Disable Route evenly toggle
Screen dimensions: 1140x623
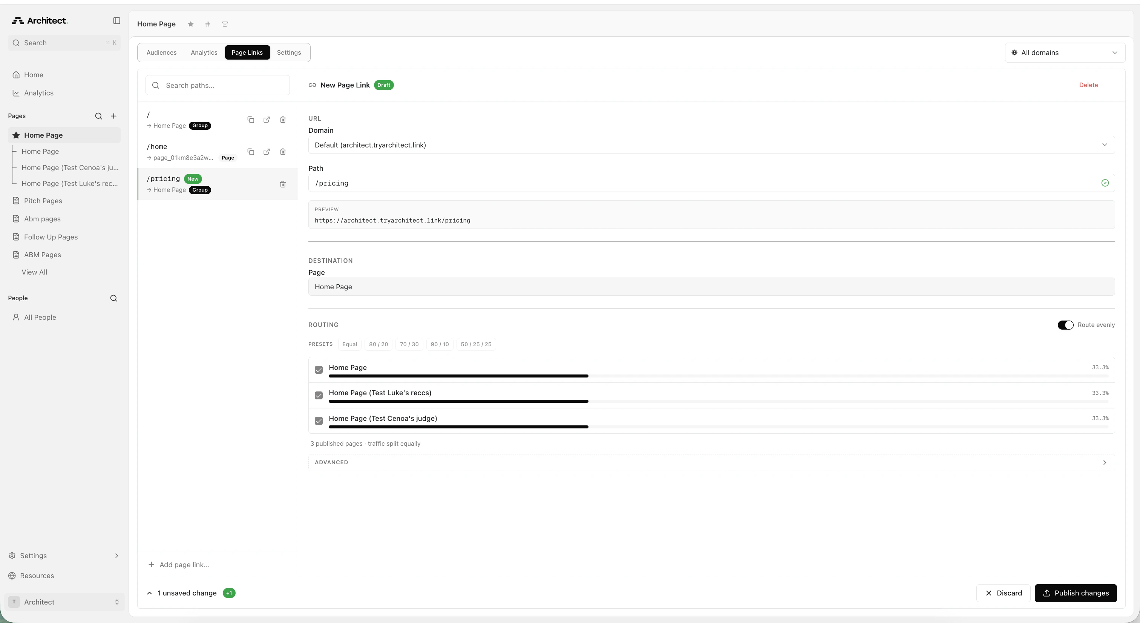pyautogui.click(x=1065, y=325)
